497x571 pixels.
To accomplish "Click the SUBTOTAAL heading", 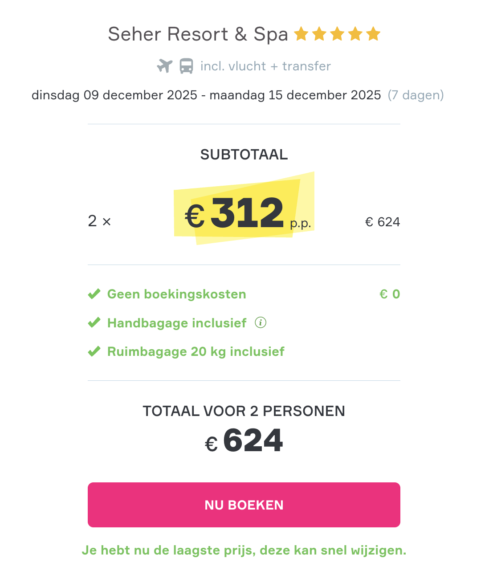I will [x=244, y=155].
